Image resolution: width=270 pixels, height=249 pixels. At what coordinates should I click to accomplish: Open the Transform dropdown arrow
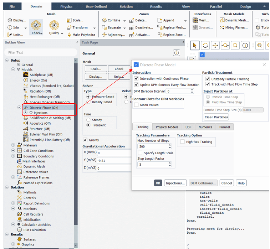(x=94, y=28)
